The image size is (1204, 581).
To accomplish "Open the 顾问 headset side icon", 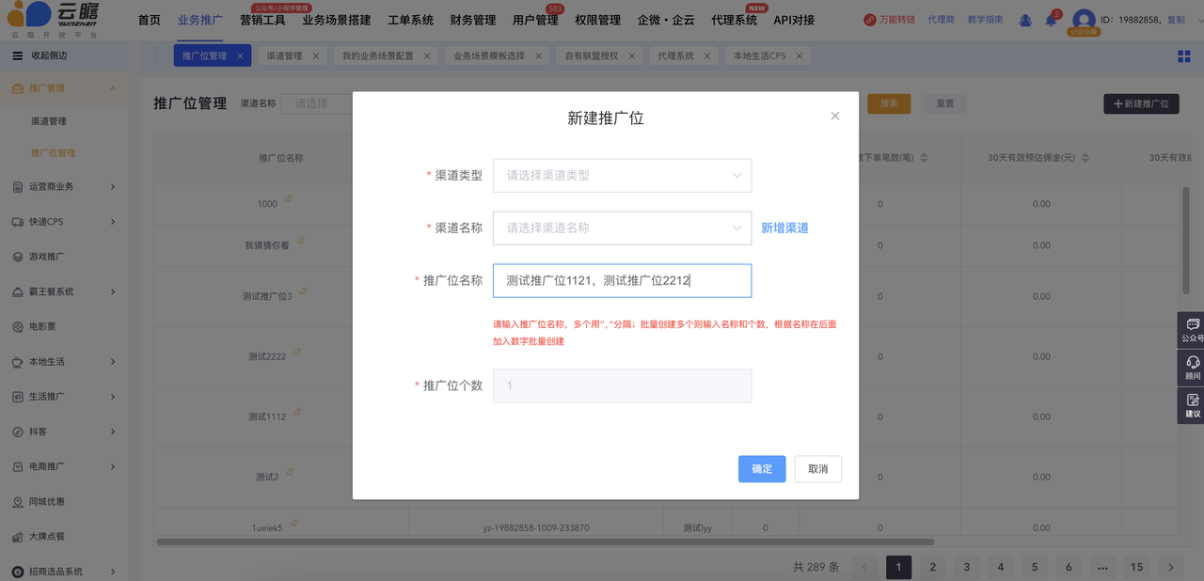I will click(x=1193, y=367).
